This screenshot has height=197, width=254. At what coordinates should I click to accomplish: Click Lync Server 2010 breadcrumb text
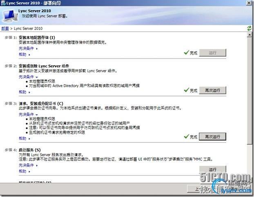[28, 28]
